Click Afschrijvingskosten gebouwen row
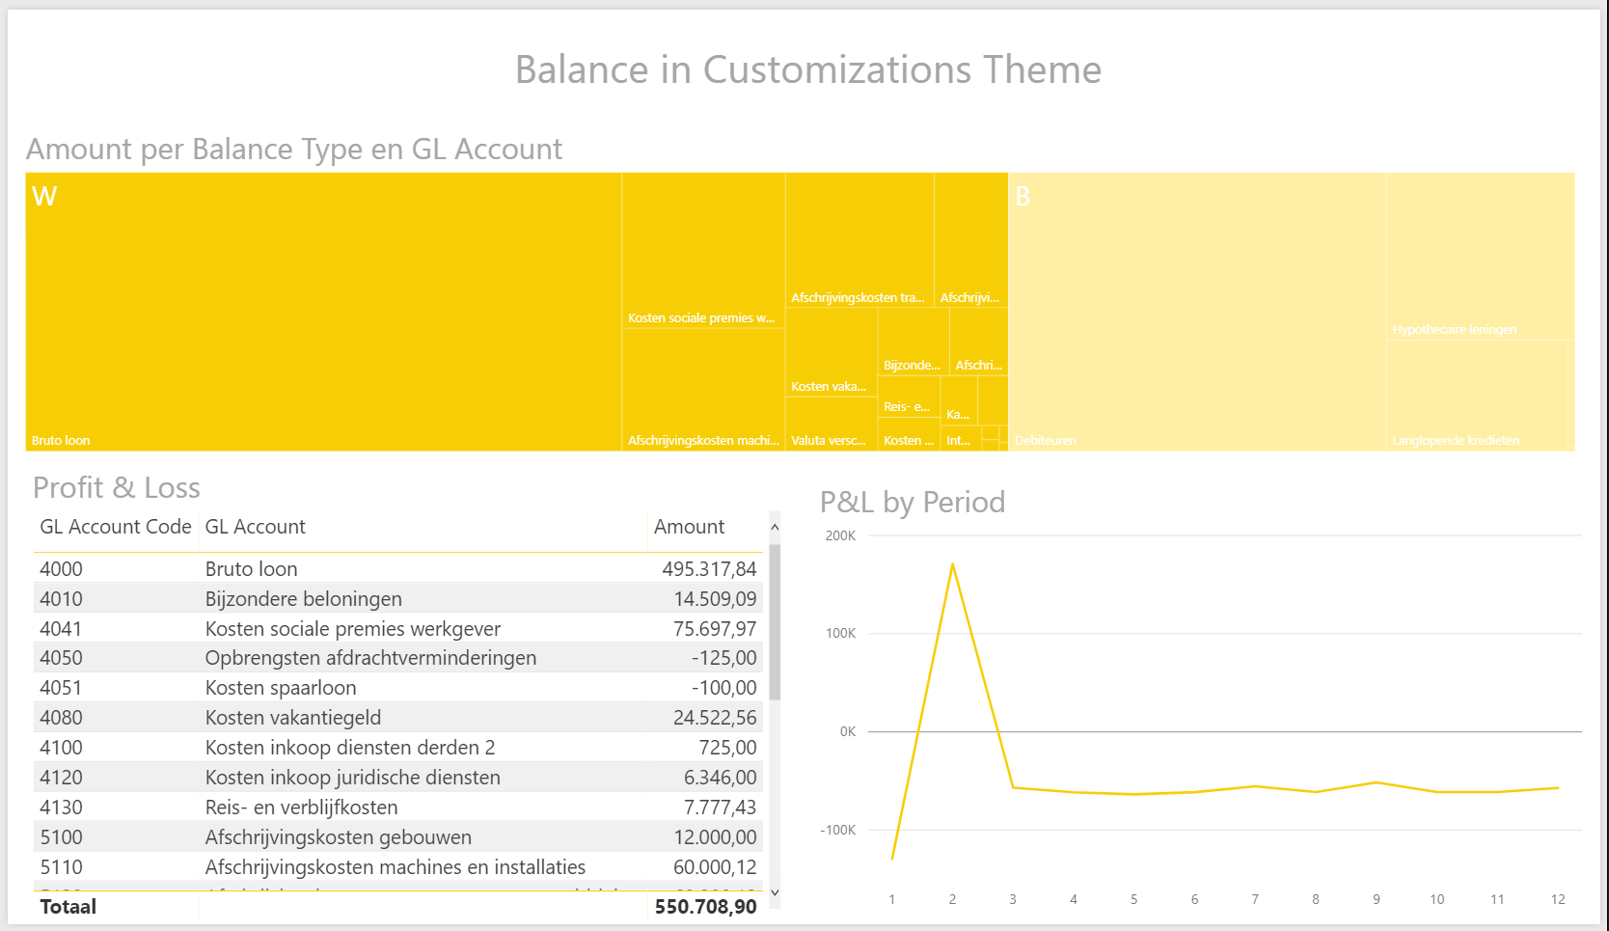The height and width of the screenshot is (931, 1609). pos(398,837)
